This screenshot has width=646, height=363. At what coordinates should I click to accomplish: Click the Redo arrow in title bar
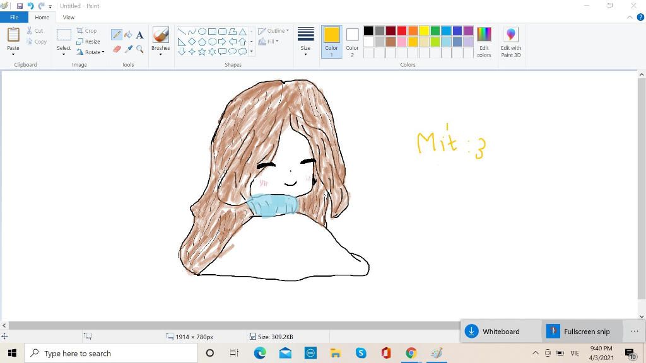pos(41,6)
